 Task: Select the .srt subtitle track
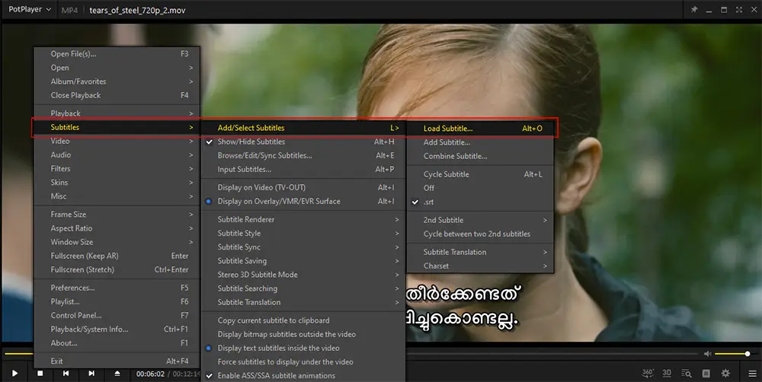429,202
